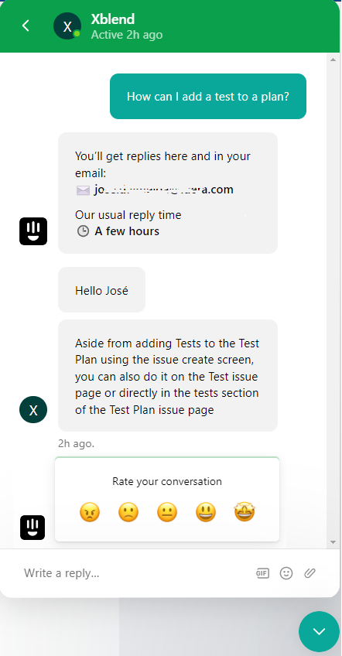Rate conversation with the angry face

pos(90,512)
